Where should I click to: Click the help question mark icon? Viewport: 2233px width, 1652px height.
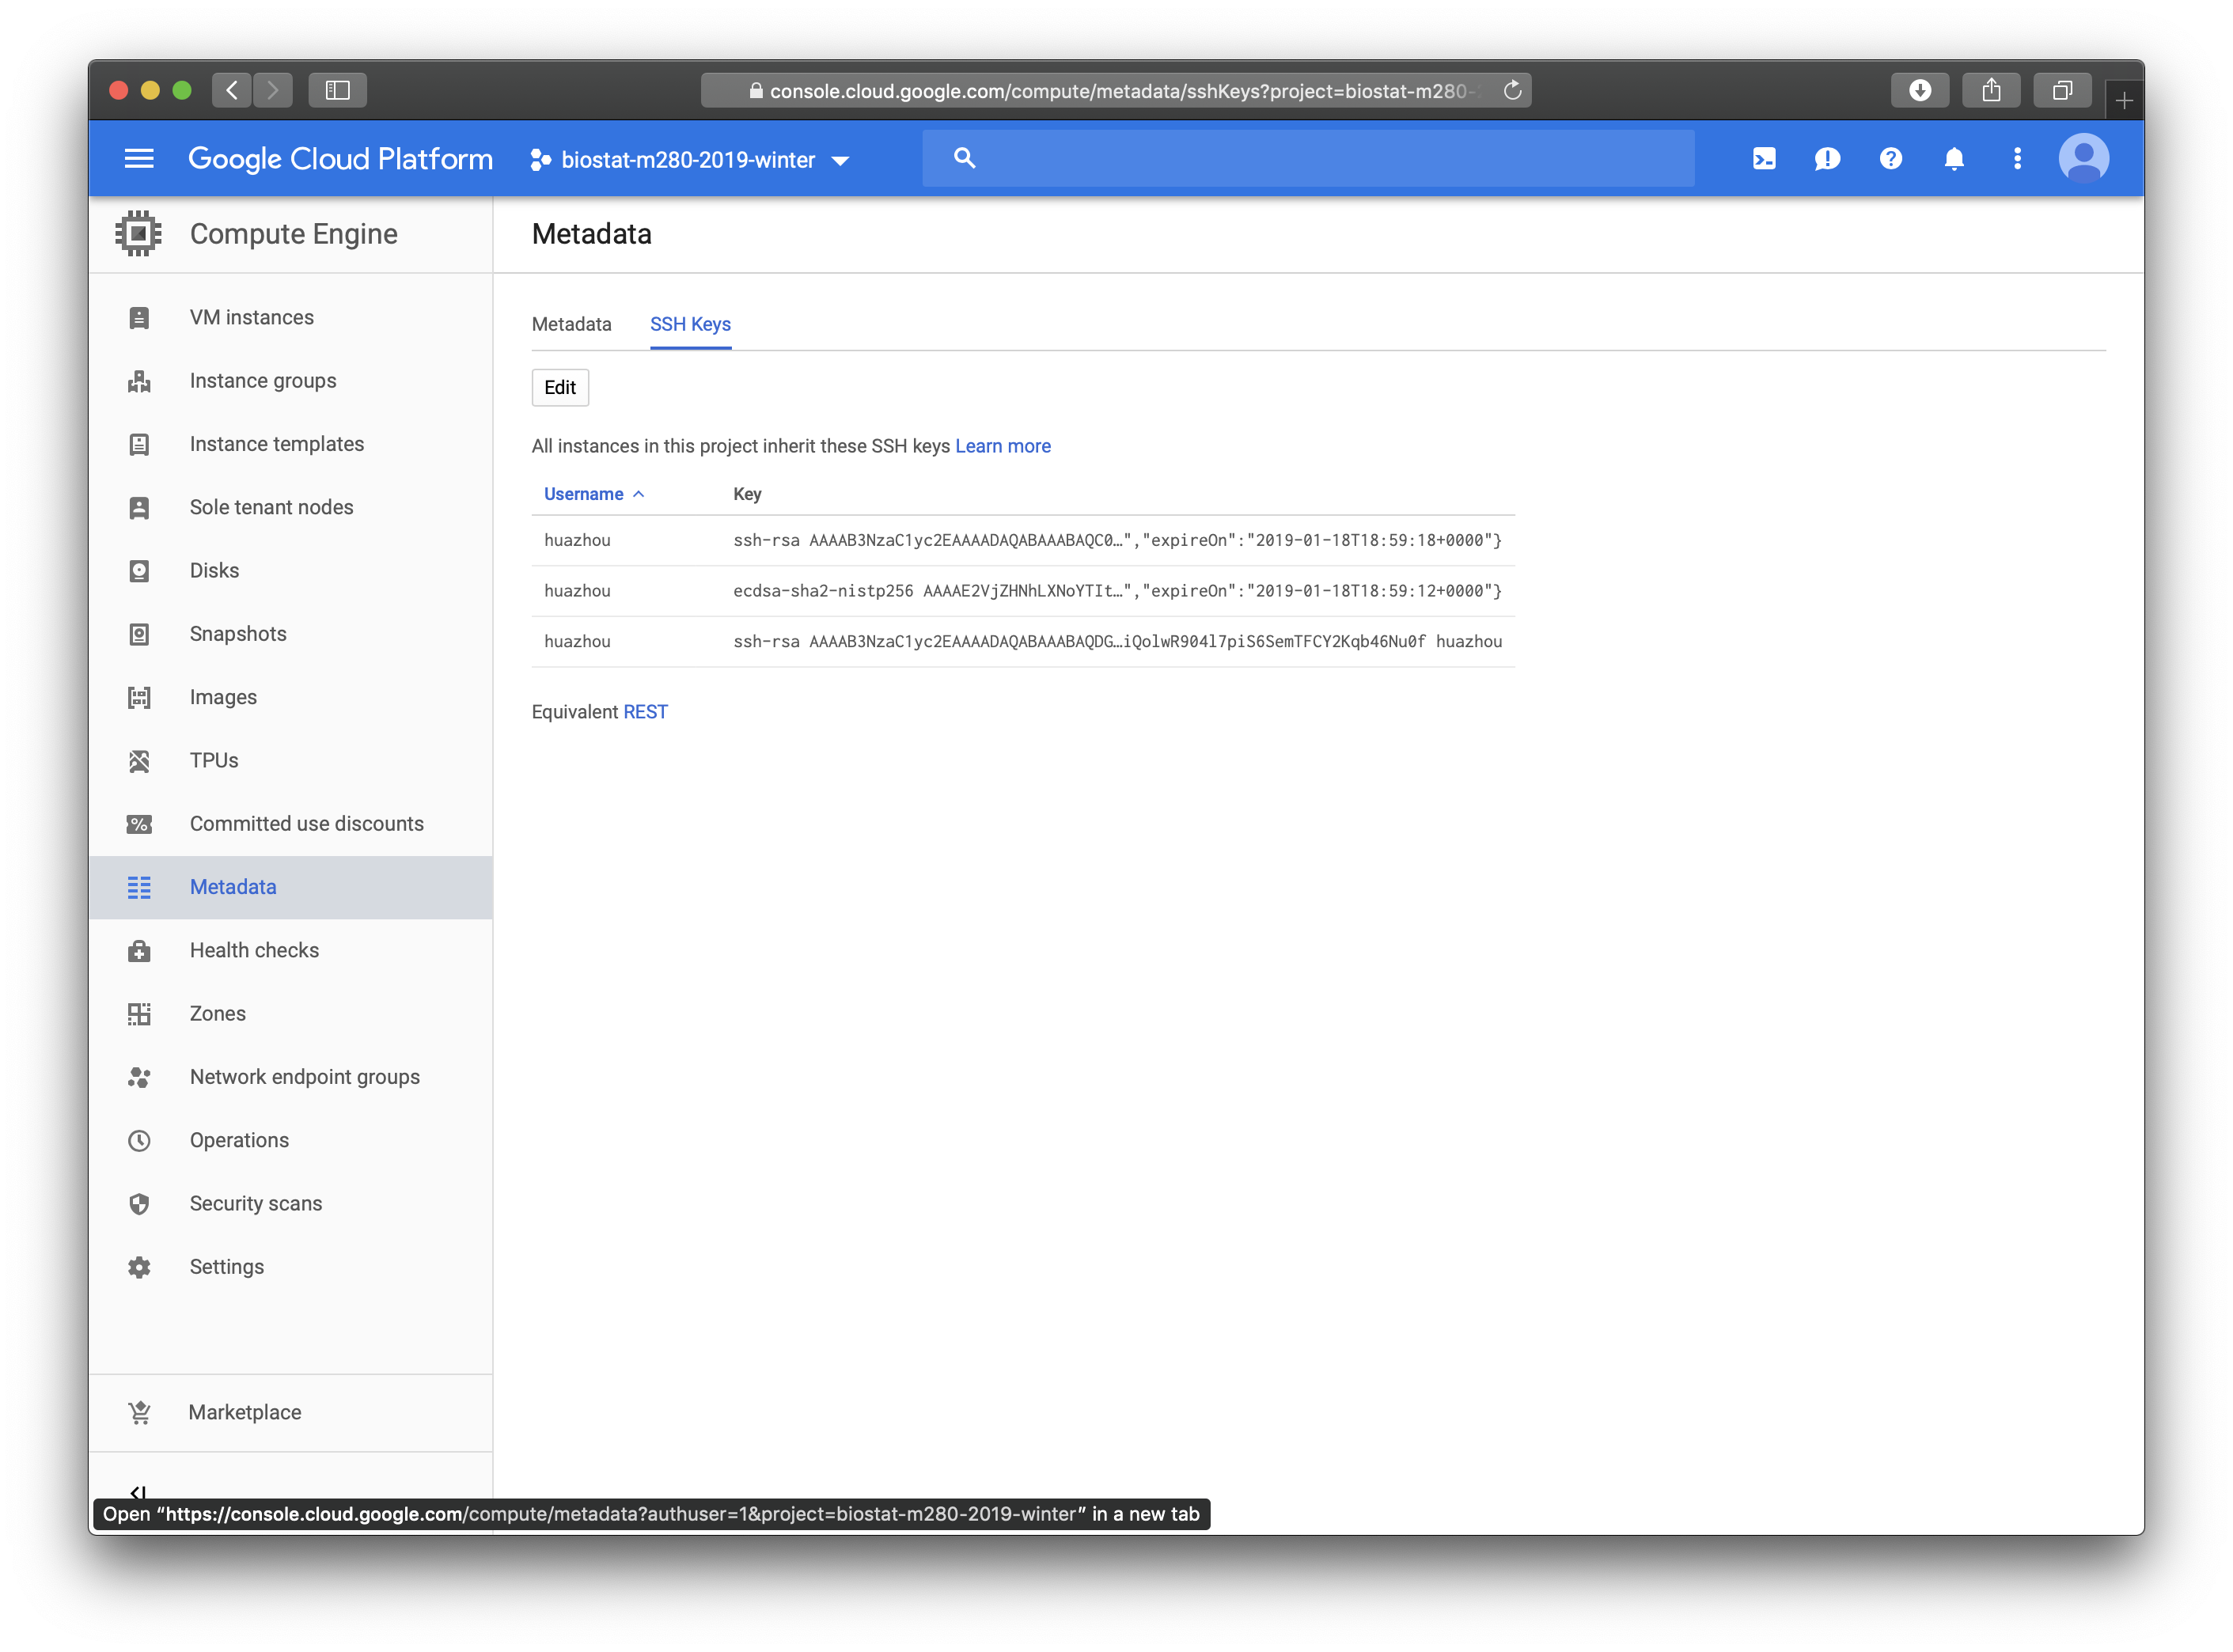pyautogui.click(x=1890, y=159)
